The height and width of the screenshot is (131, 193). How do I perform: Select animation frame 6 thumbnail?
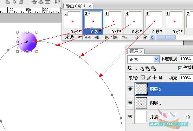pos(174,20)
